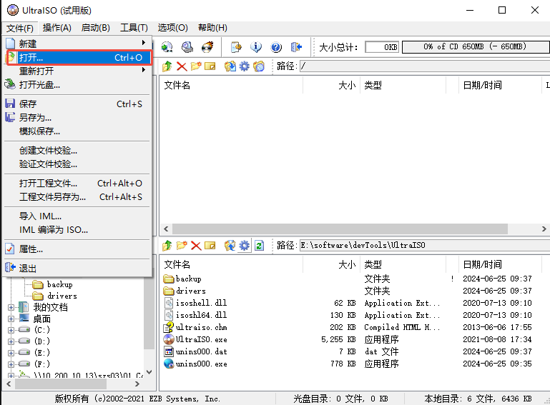Expand the (D:) drive node

click(x=11, y=341)
